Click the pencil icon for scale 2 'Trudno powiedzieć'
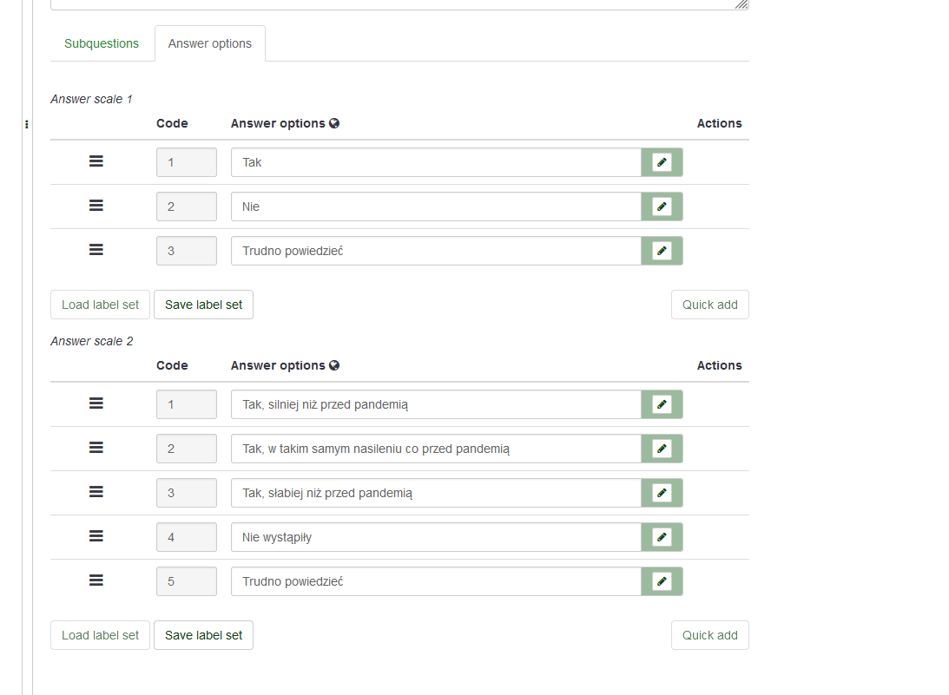Image resolution: width=949 pixels, height=695 pixels. (x=662, y=581)
